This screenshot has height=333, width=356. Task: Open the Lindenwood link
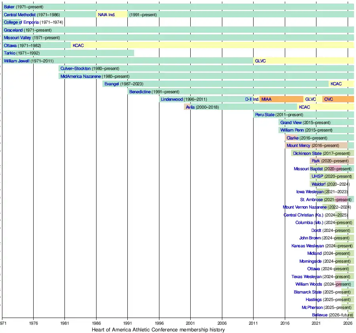[x=172, y=99]
